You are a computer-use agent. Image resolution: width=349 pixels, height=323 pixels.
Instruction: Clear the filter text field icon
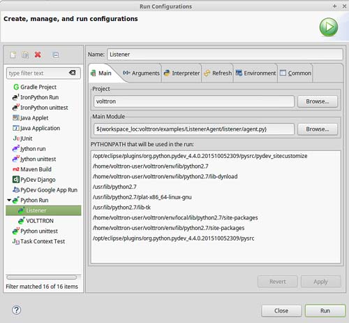coord(73,73)
